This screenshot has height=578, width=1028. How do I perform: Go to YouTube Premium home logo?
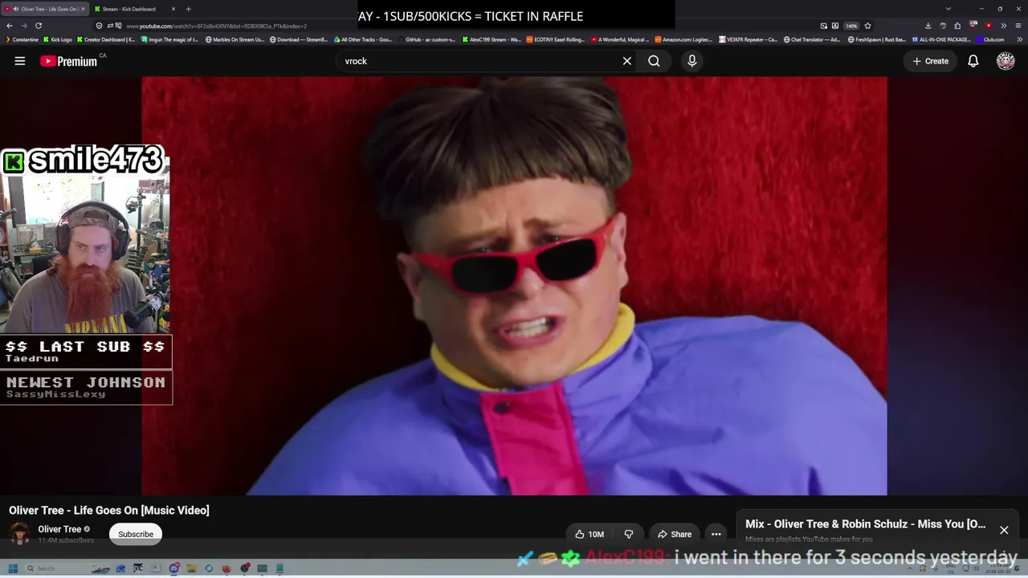[68, 61]
